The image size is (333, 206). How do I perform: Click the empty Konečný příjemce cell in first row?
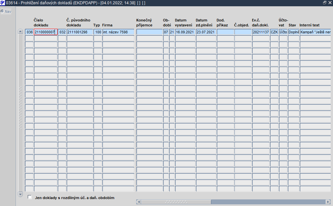149,32
